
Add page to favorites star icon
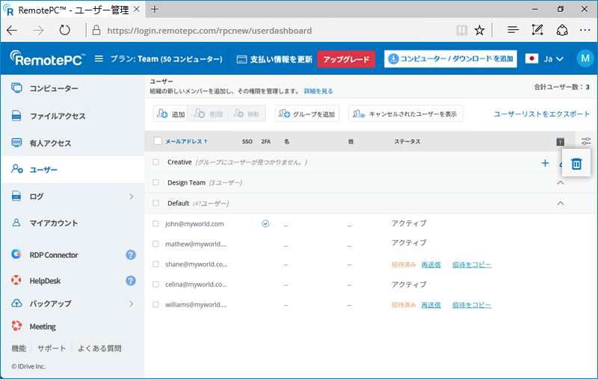click(479, 30)
